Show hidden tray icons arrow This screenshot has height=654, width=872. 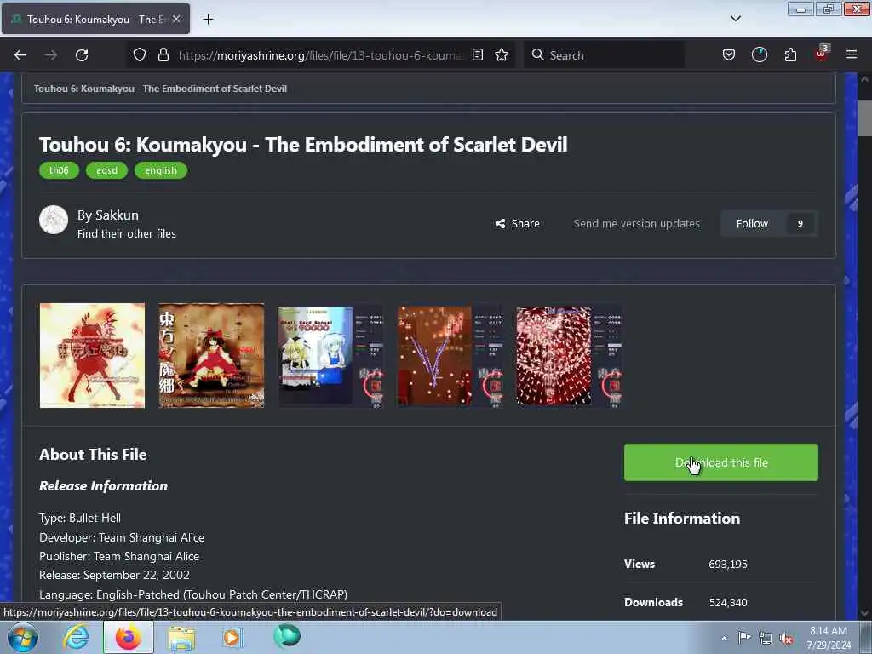click(x=724, y=638)
